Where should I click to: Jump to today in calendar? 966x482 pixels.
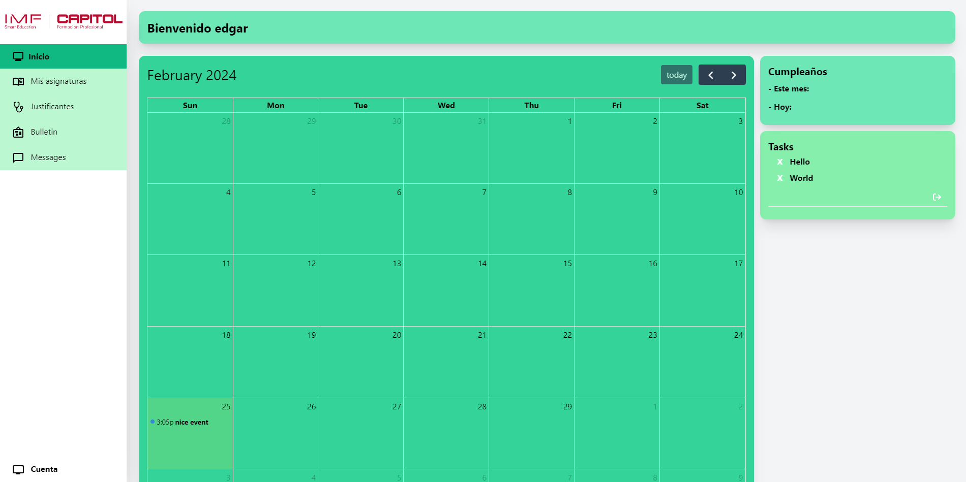676,75
